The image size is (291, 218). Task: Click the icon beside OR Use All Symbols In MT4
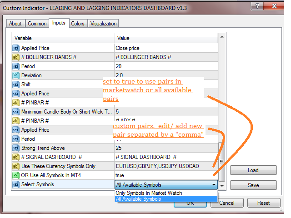coord(15,175)
